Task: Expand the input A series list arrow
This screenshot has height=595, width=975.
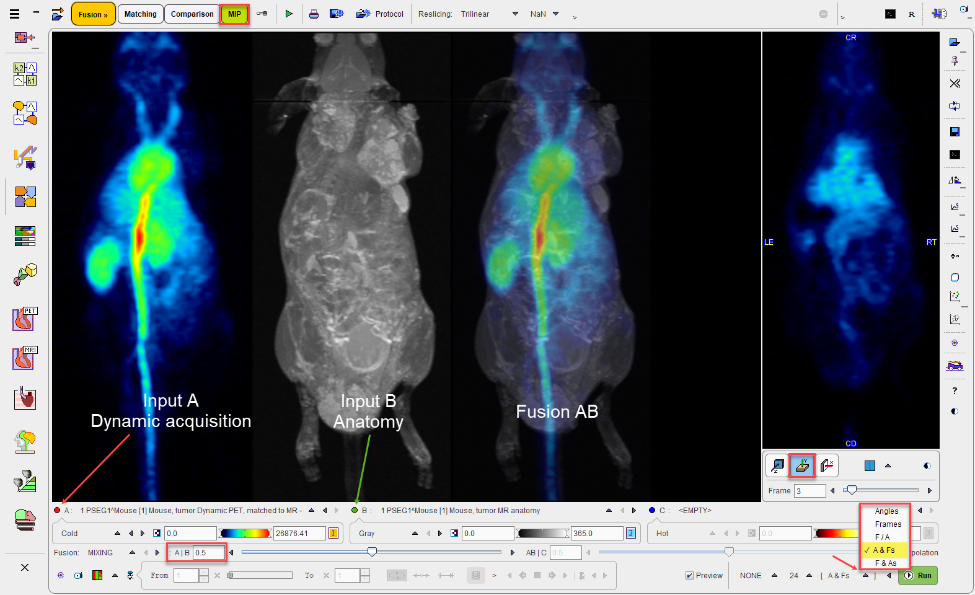Action: 312,510
